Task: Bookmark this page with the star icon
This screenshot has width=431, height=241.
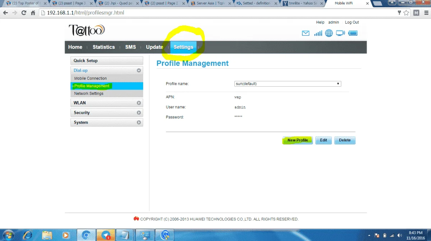Action: click(x=406, y=13)
